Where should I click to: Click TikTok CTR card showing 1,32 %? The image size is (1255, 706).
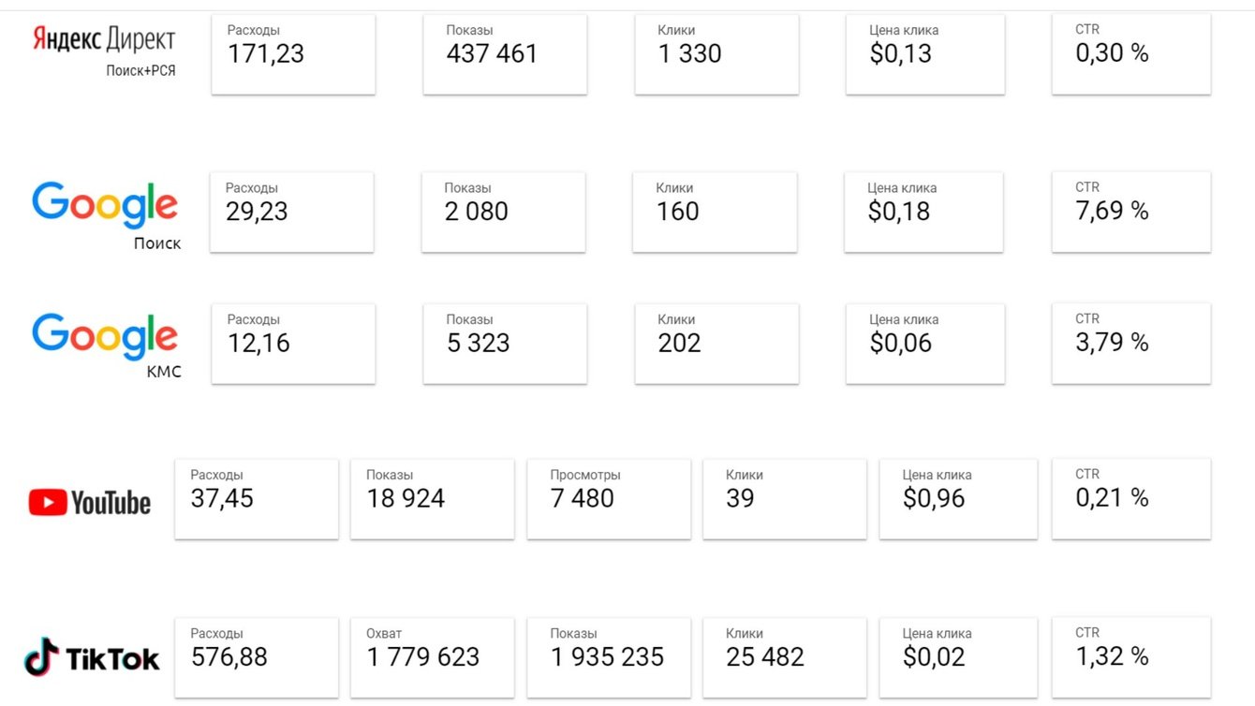1130,657
